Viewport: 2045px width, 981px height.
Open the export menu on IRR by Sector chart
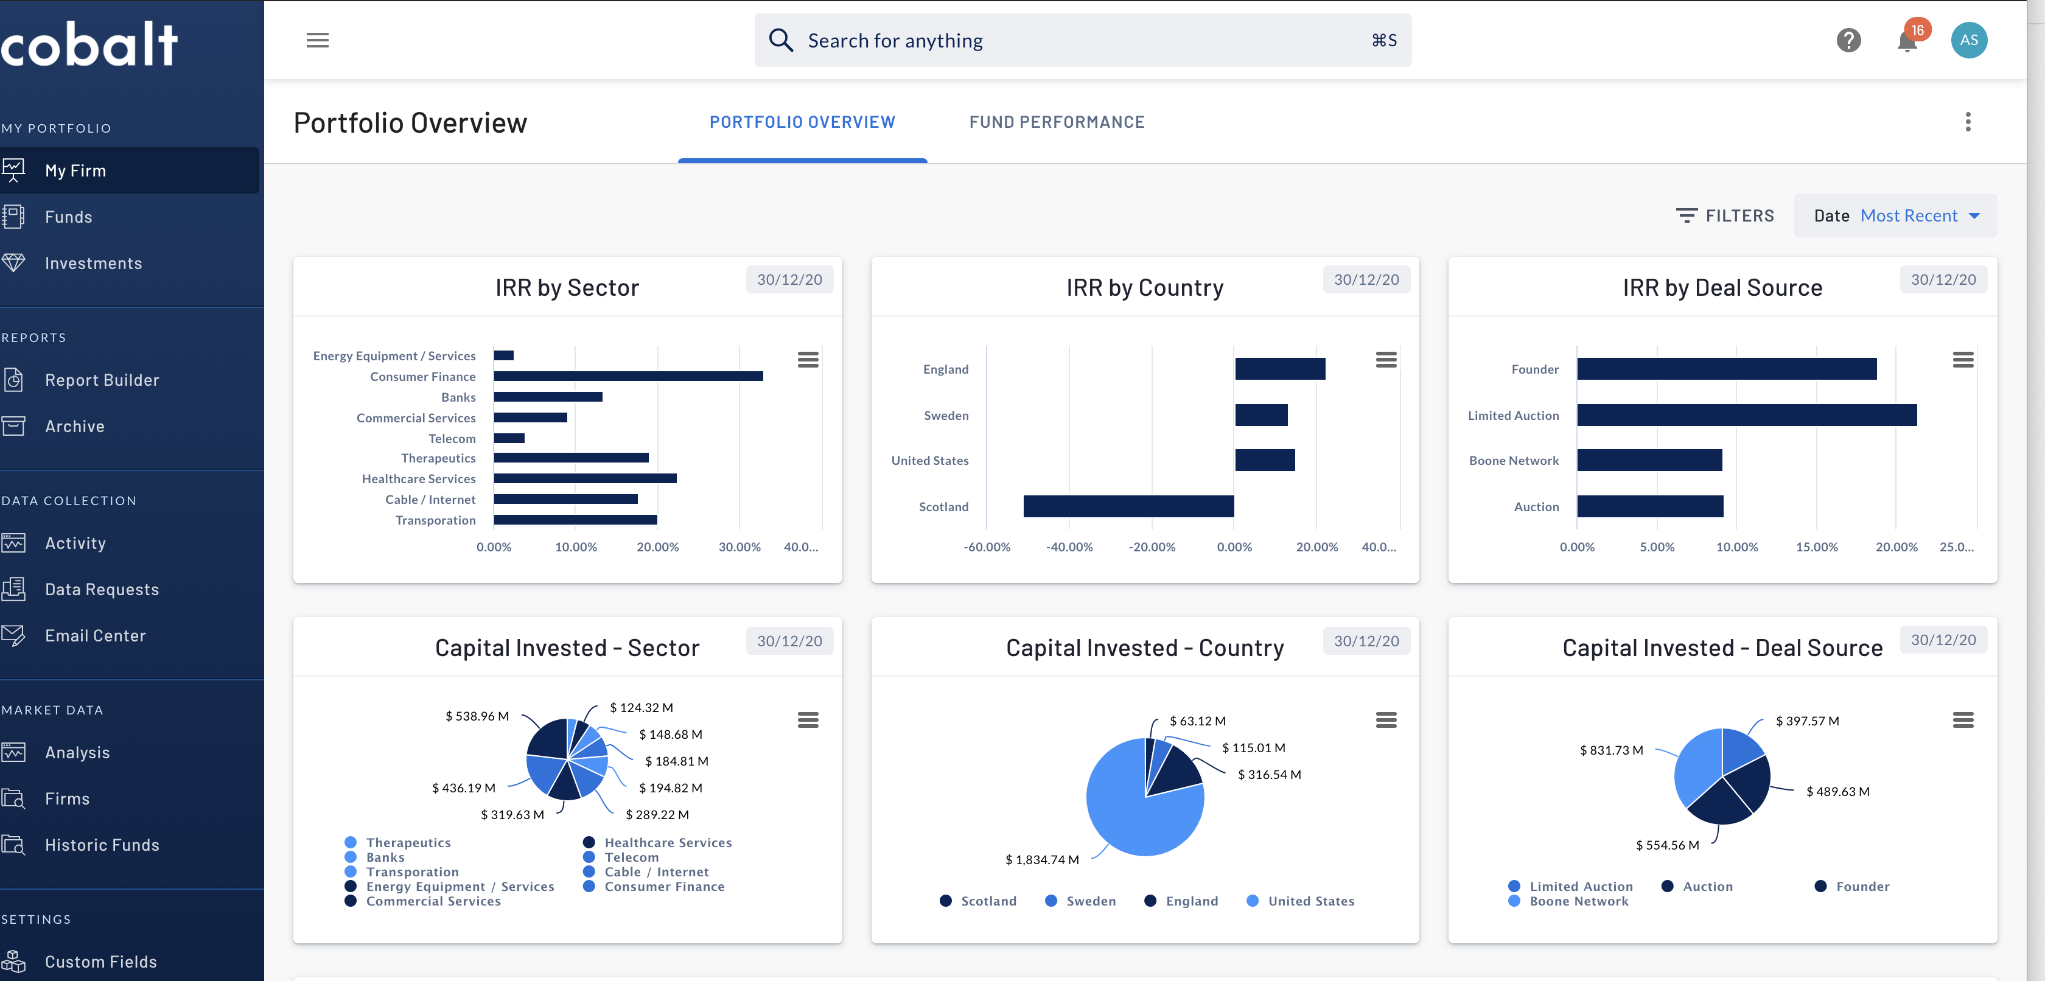[x=809, y=360]
